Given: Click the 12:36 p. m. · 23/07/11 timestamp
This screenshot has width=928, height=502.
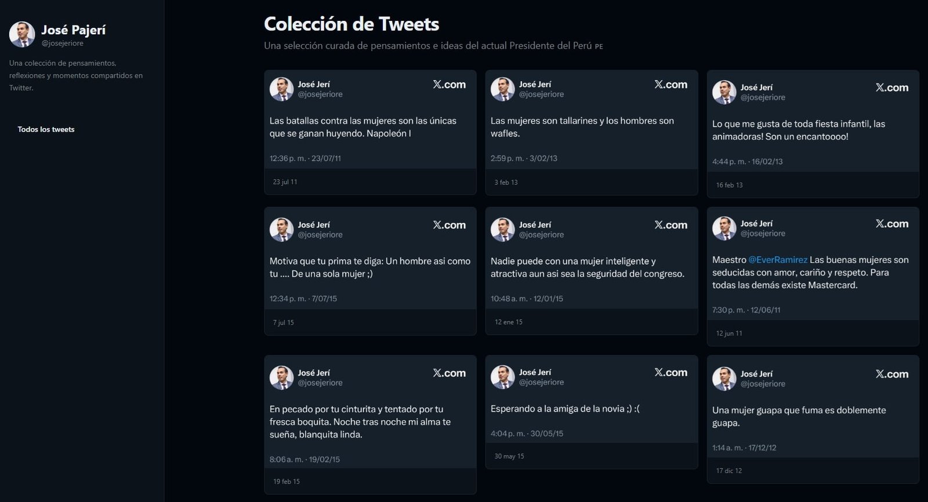Looking at the screenshot, I should tap(305, 158).
